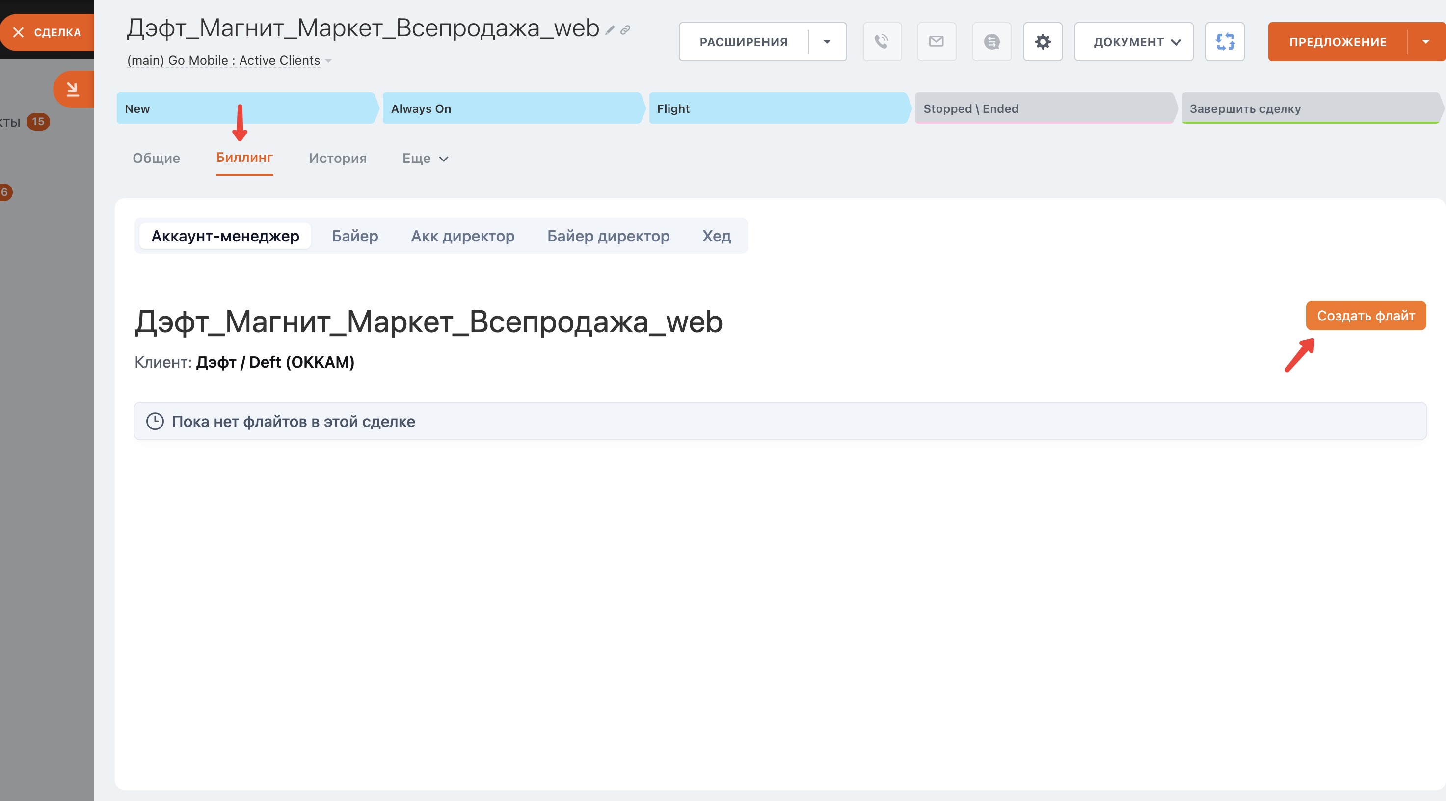
Task: Switch to the Биллинг tab
Action: pos(244,158)
